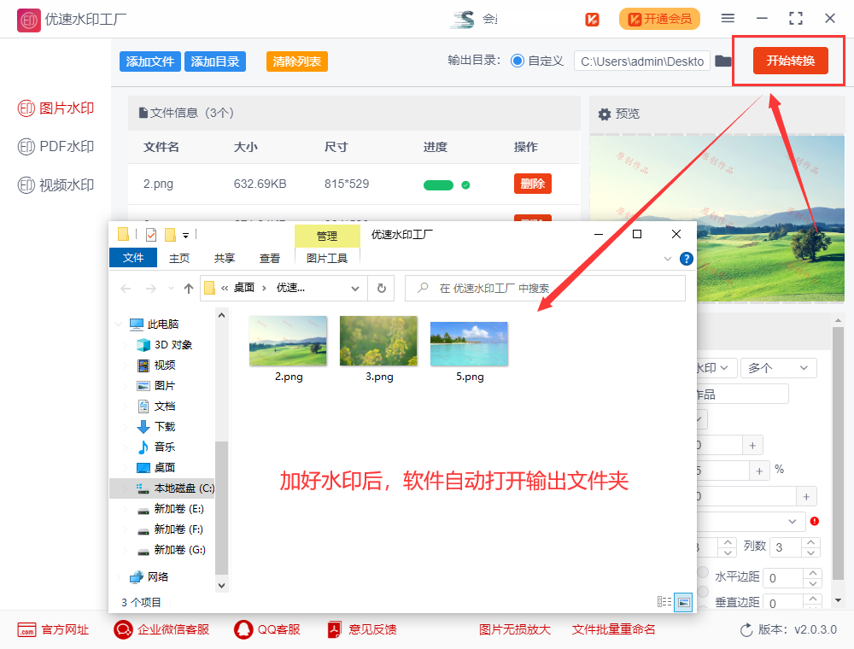Open output folder browse icon
The width and height of the screenshot is (854, 649).
(x=723, y=61)
